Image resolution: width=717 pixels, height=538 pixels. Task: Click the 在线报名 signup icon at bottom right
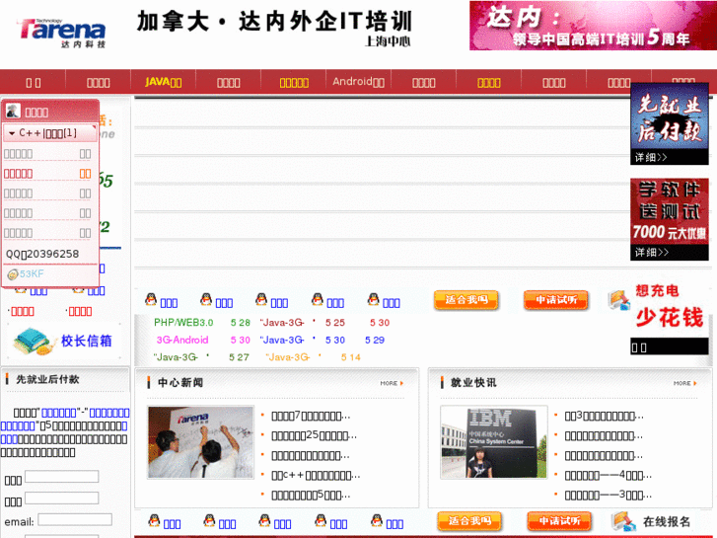tap(621, 521)
